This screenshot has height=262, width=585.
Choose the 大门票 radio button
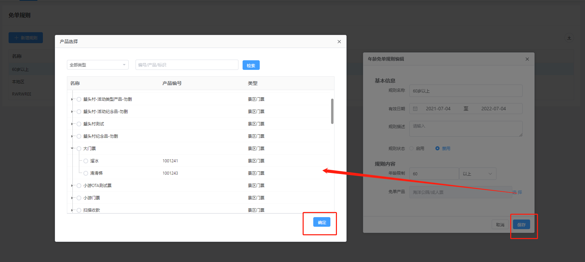pos(79,149)
